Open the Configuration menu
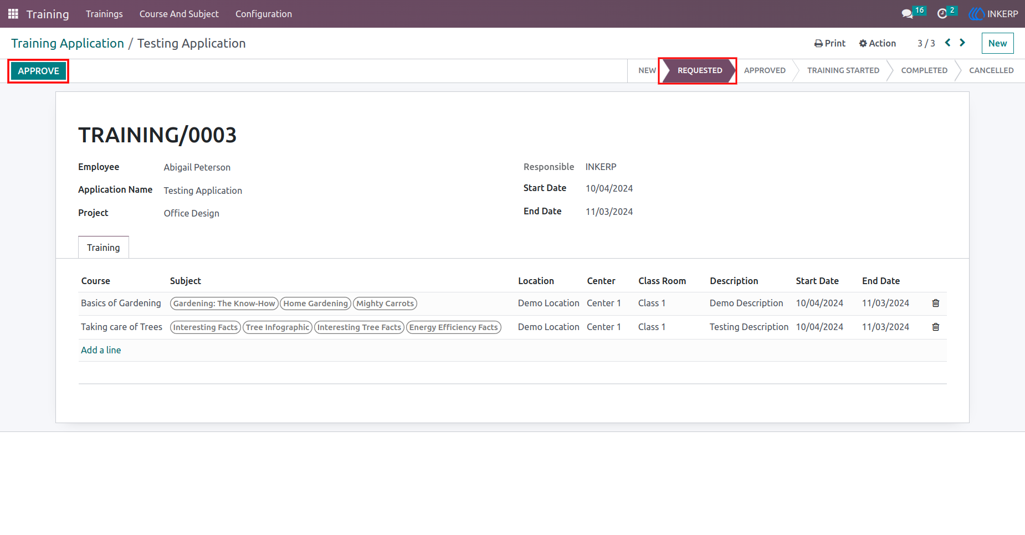Viewport: 1025px width, 535px height. tap(264, 14)
